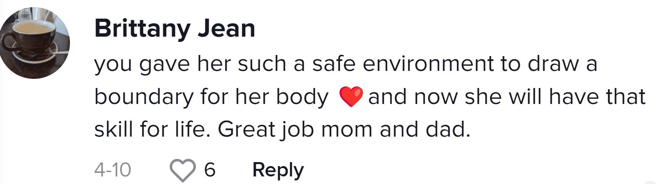Click the coffee cup inside the avatar
The image size is (656, 184).
(31, 36)
